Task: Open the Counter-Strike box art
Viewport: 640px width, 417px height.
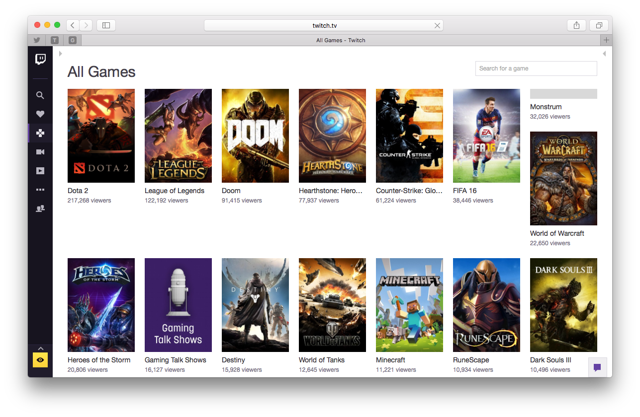Action: pos(409,136)
